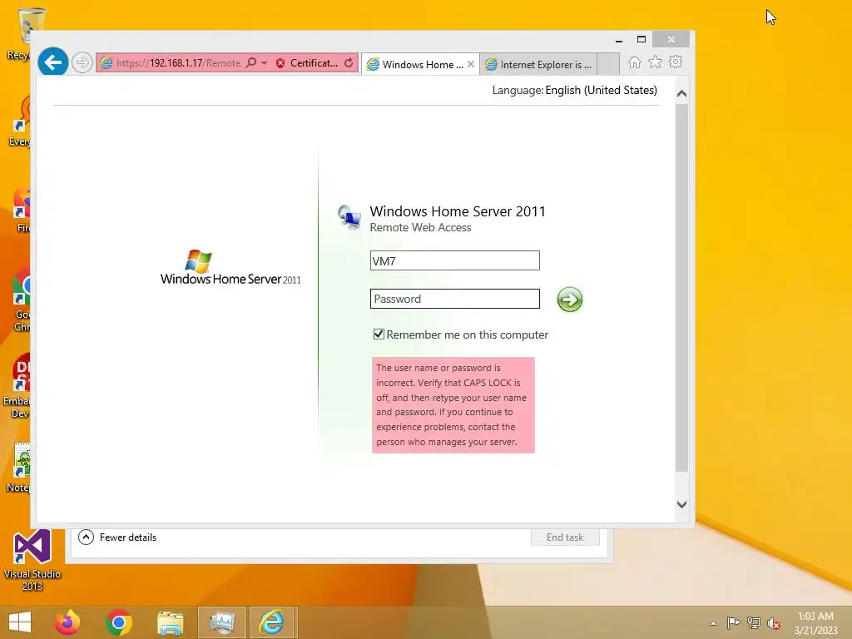This screenshot has height=639, width=852.
Task: Open the address bar dropdown arrow
Action: coord(265,63)
